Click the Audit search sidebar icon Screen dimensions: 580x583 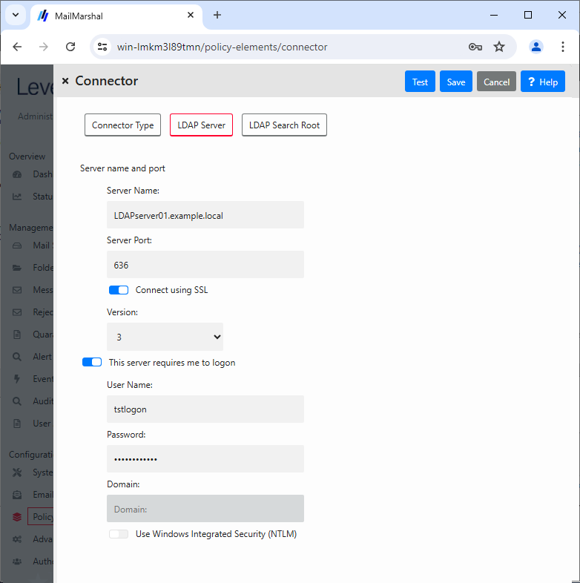coord(17,401)
